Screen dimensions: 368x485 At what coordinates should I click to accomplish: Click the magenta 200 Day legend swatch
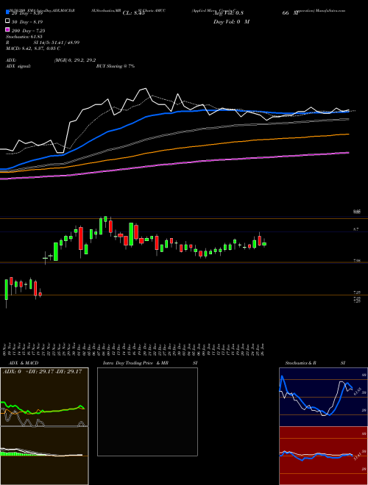click(x=7, y=30)
